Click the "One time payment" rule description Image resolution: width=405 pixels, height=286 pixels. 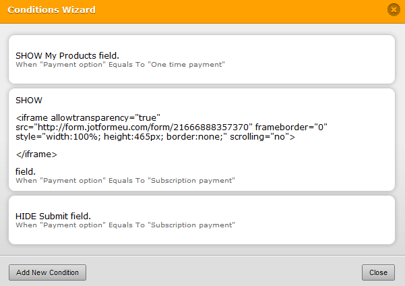click(120, 65)
